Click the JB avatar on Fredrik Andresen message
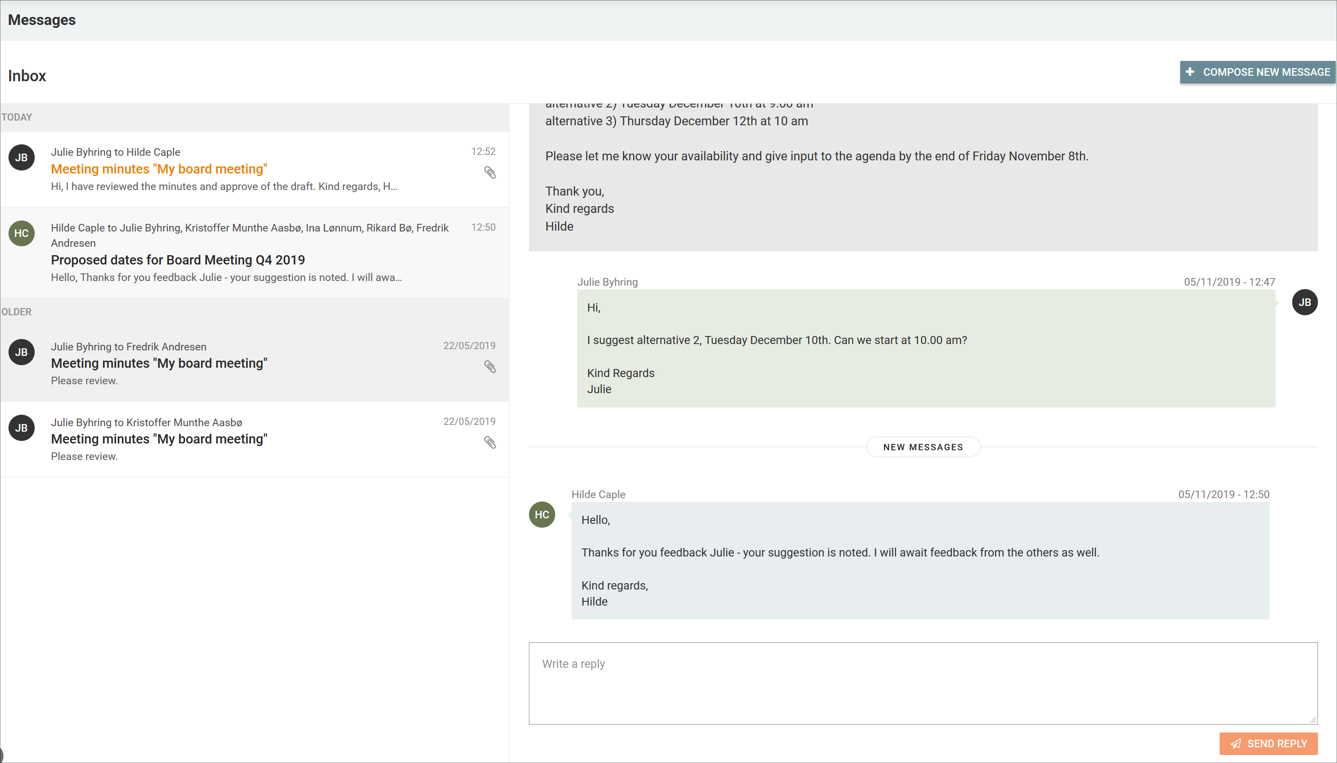Image resolution: width=1337 pixels, height=763 pixels. point(22,352)
